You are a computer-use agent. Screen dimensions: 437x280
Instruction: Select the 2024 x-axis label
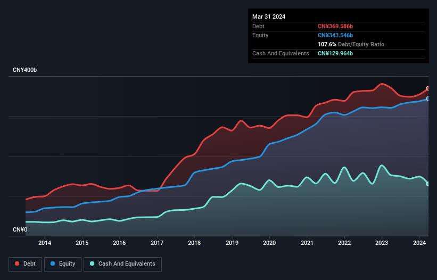tap(419, 243)
